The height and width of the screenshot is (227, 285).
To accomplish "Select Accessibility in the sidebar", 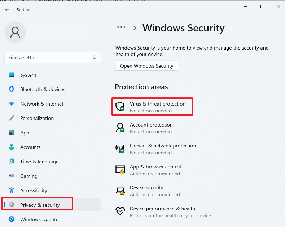I will 34,190.
